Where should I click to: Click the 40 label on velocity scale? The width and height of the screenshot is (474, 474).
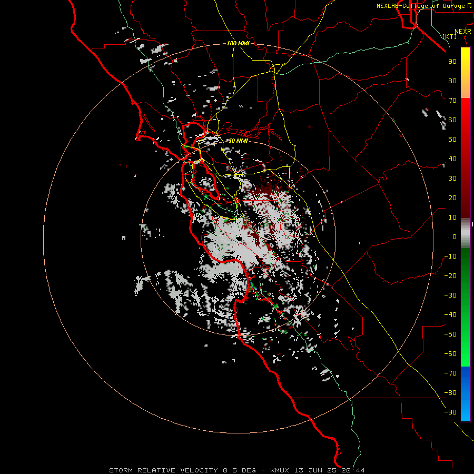point(452,159)
